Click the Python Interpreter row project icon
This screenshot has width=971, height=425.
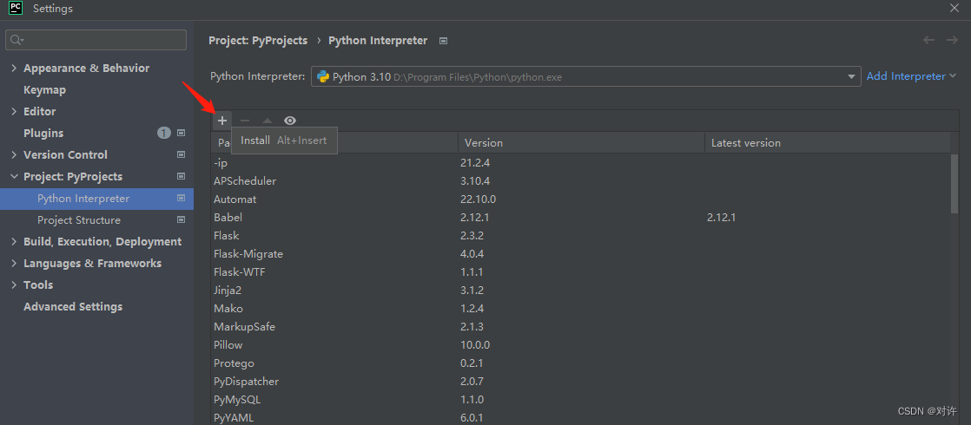pos(182,199)
